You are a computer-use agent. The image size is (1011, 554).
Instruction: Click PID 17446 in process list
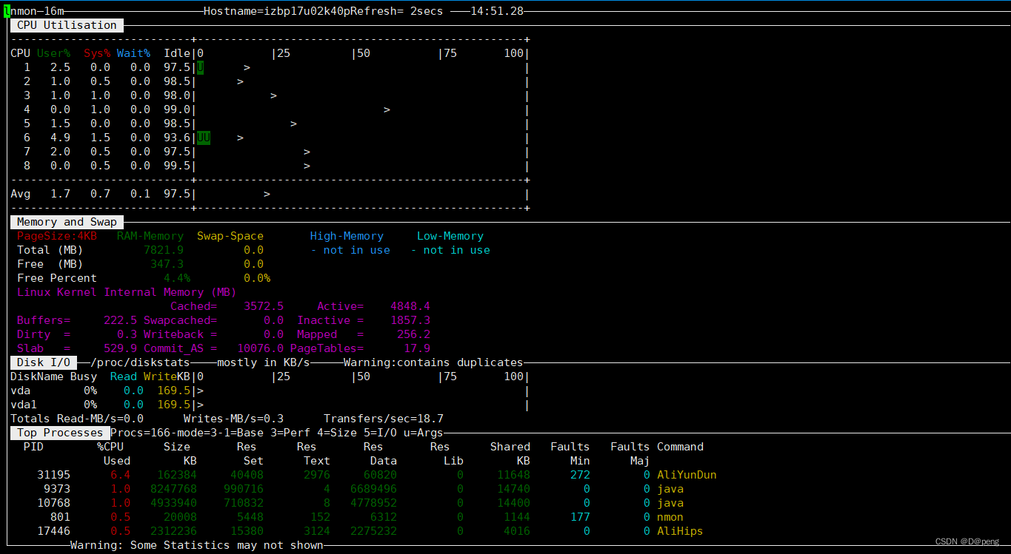tap(54, 531)
